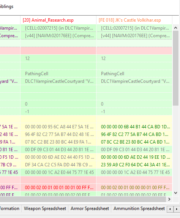Click the tab-strip scroll right arrow
This screenshot has width=180, height=218.
[177, 209]
